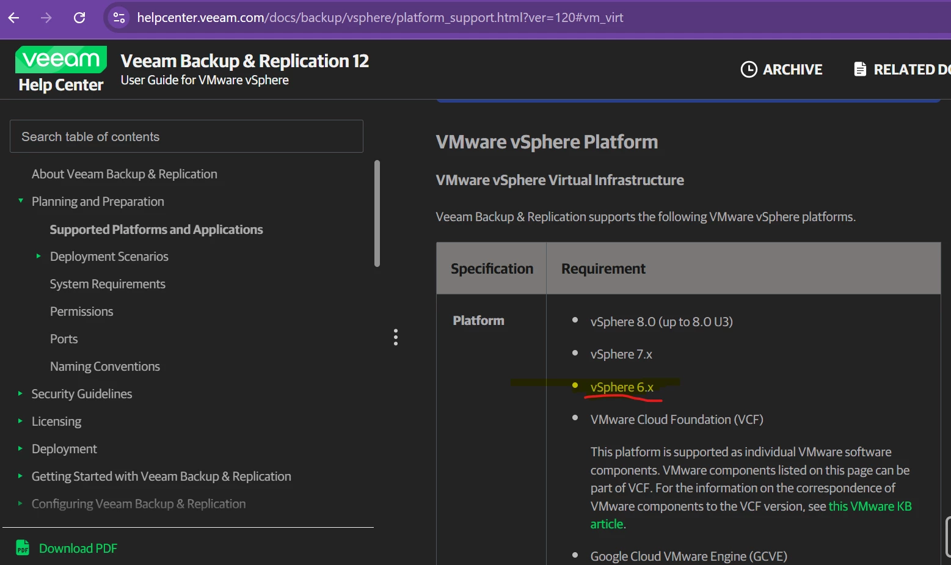
Task: Expand Security Guidelines arrow
Action: tap(20, 393)
